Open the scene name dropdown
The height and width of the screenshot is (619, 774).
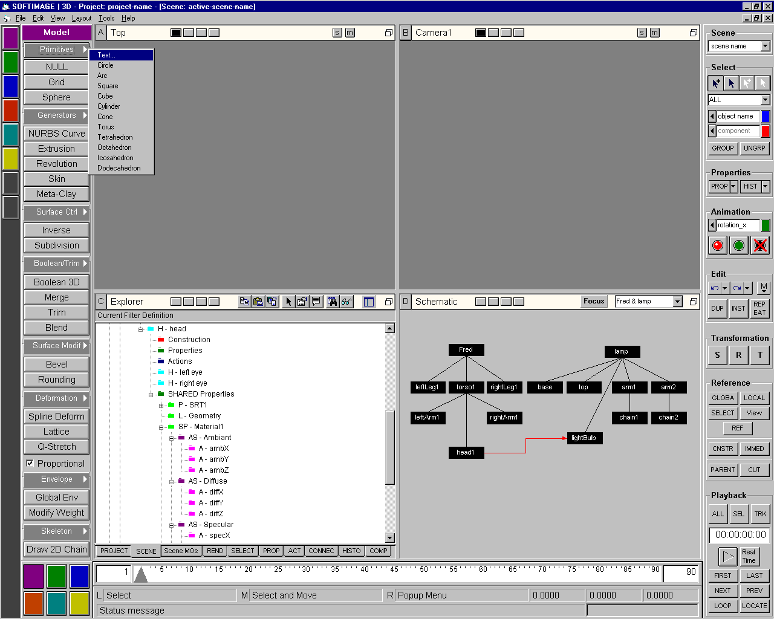coord(765,47)
